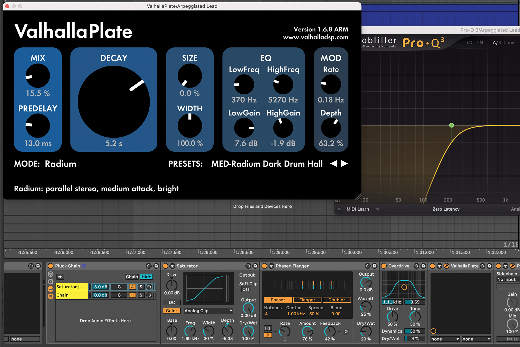Open first 'none' X-axis dropdown in ValhallaPlate
This screenshot has width=520, height=347.
click(445, 339)
